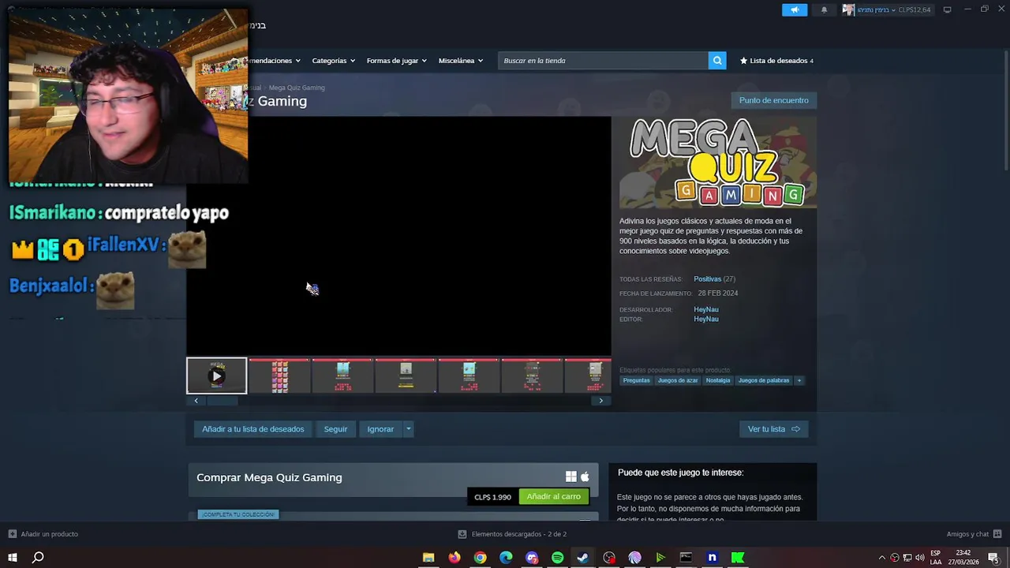Open Spotify from taskbar
This screenshot has width=1010, height=568.
[x=557, y=558]
